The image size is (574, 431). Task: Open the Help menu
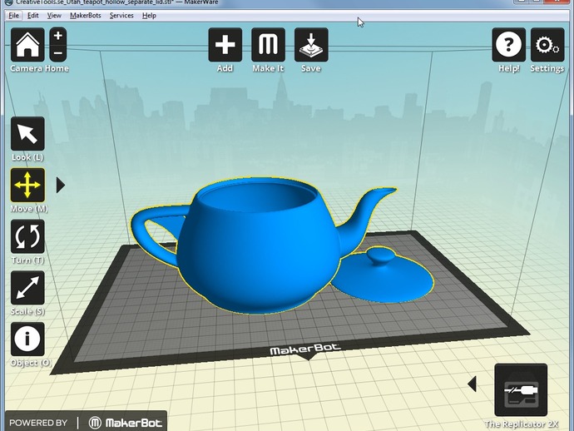[x=149, y=15]
